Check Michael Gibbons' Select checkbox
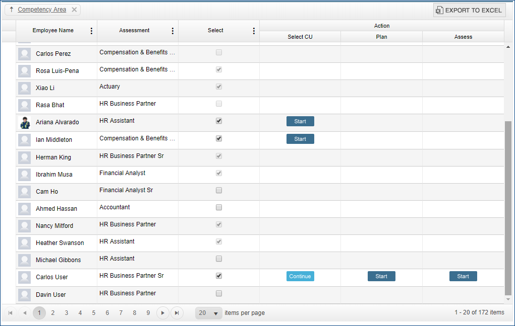This screenshot has width=515, height=326. click(x=218, y=259)
